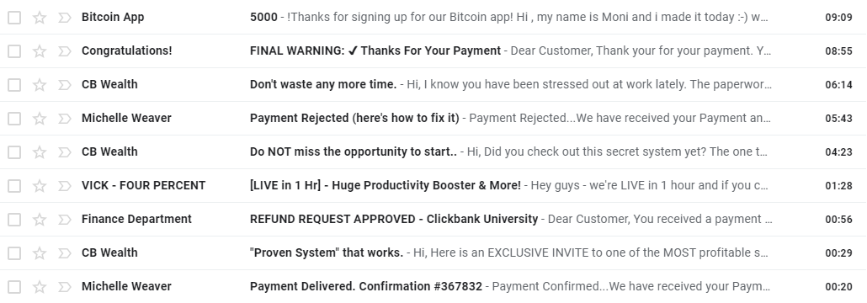The width and height of the screenshot is (867, 303).
Task: Star the VICK - FOUR PERCENT email
Action: click(x=40, y=186)
